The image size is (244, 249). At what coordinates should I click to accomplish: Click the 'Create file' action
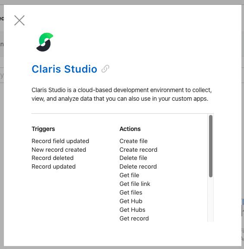pos(133,141)
